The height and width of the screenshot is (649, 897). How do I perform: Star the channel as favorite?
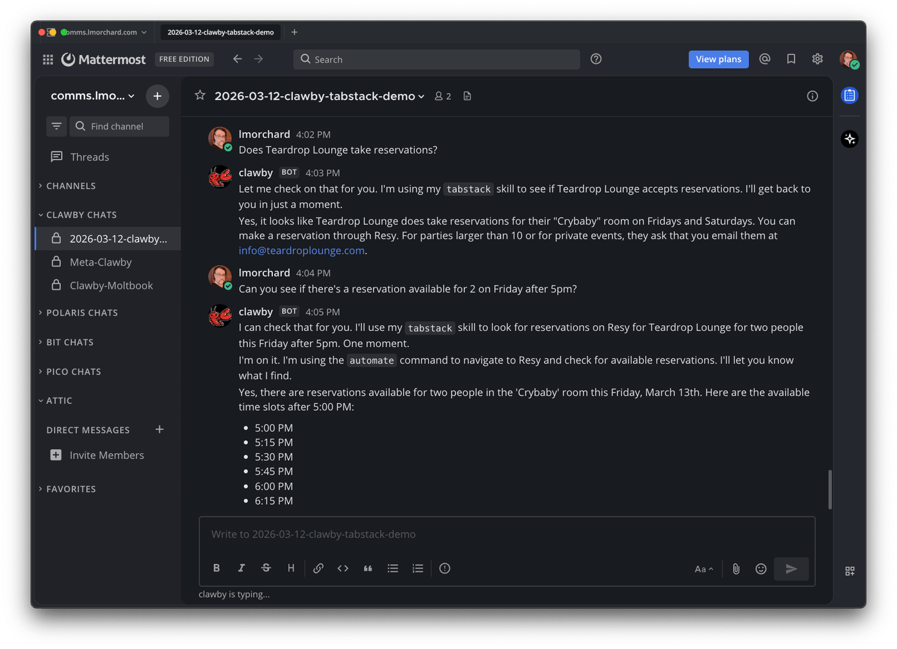[200, 96]
